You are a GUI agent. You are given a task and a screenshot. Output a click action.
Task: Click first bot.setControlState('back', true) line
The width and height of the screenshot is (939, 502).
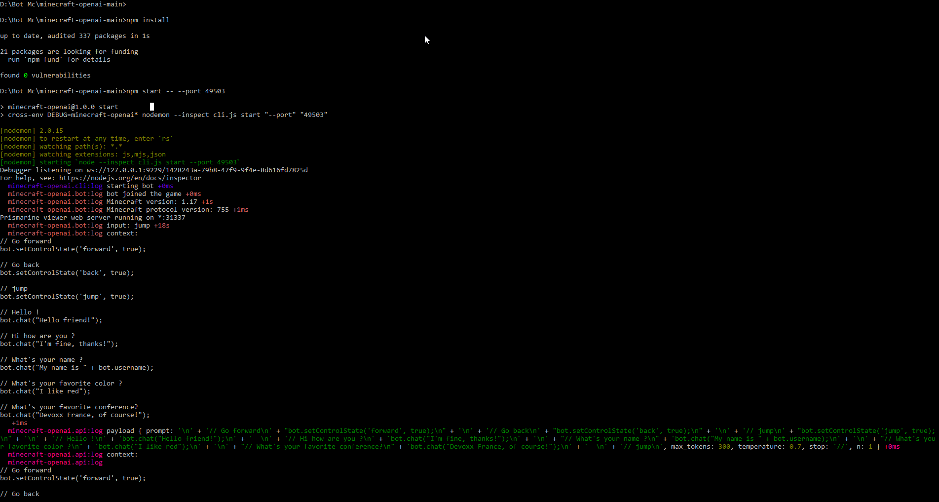click(67, 272)
